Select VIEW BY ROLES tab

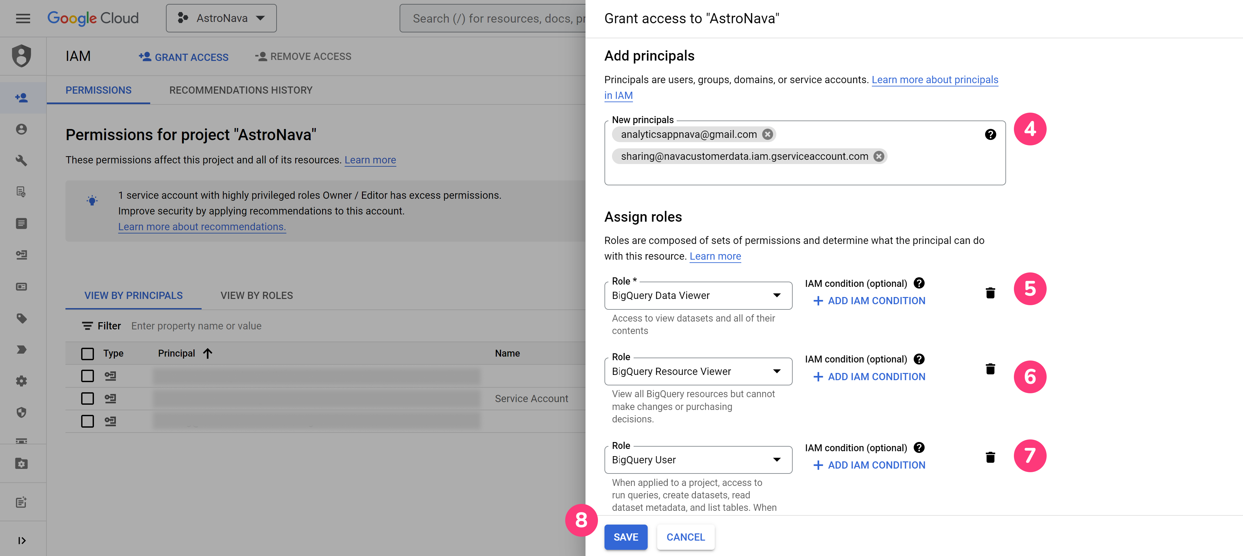pyautogui.click(x=257, y=295)
